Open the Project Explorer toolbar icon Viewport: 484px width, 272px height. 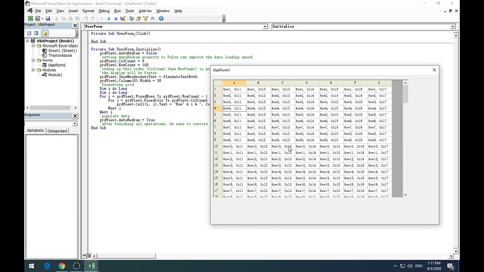[131, 19]
